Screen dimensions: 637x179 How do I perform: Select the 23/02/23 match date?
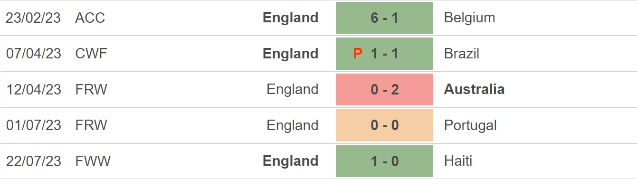pos(34,18)
